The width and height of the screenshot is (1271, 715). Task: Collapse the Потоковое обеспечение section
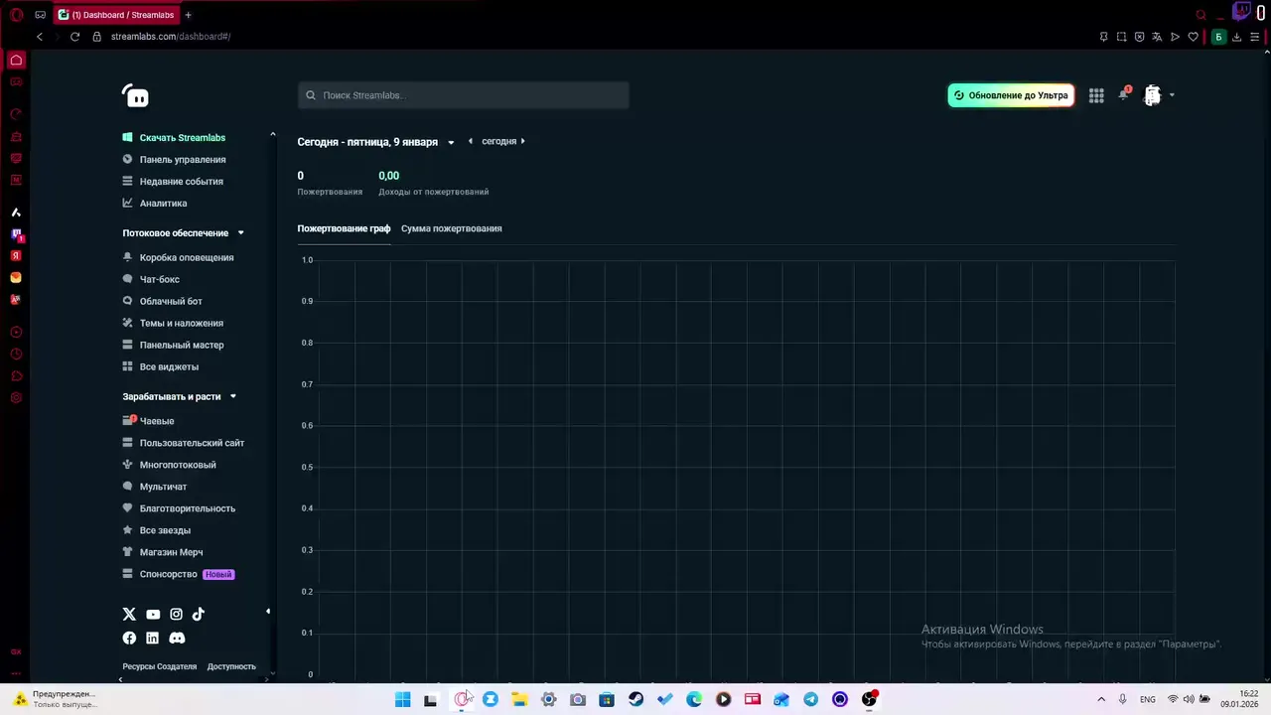click(x=240, y=233)
